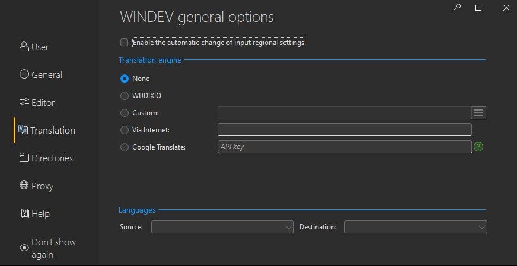Select the Translation section
The width and height of the screenshot is (517, 266).
click(46, 130)
